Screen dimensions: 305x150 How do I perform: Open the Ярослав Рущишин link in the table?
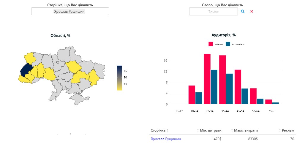click(x=165, y=139)
